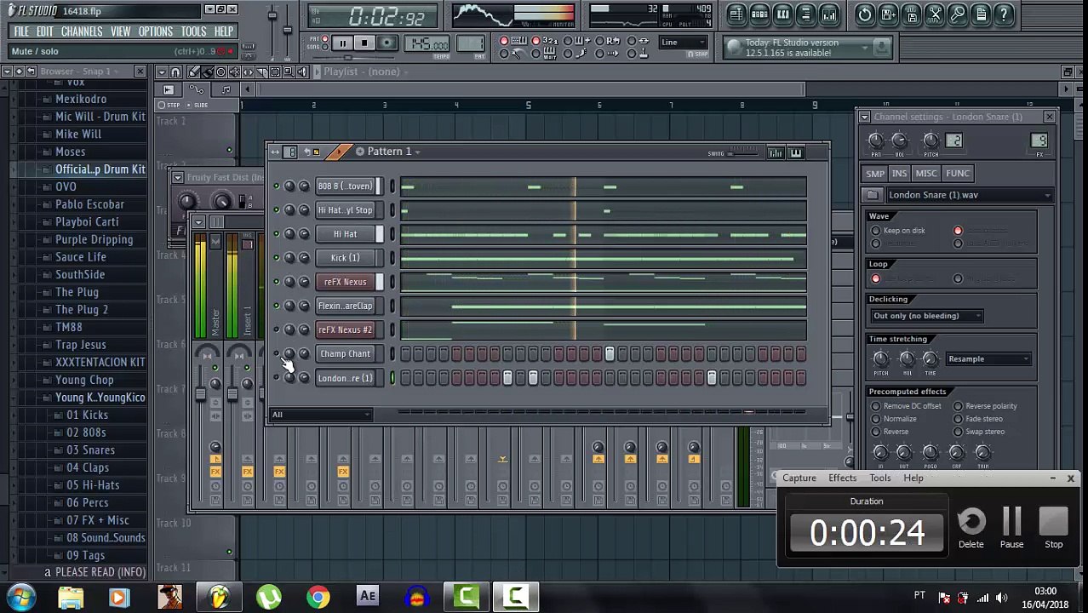Open the browser view toolbar icon
This screenshot has height=613, width=1088.
tap(805, 14)
